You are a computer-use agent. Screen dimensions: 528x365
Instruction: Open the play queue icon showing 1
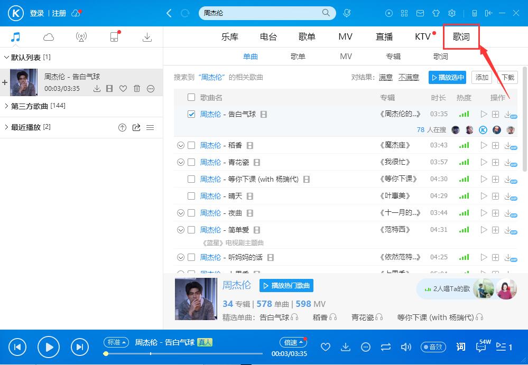[503, 347]
